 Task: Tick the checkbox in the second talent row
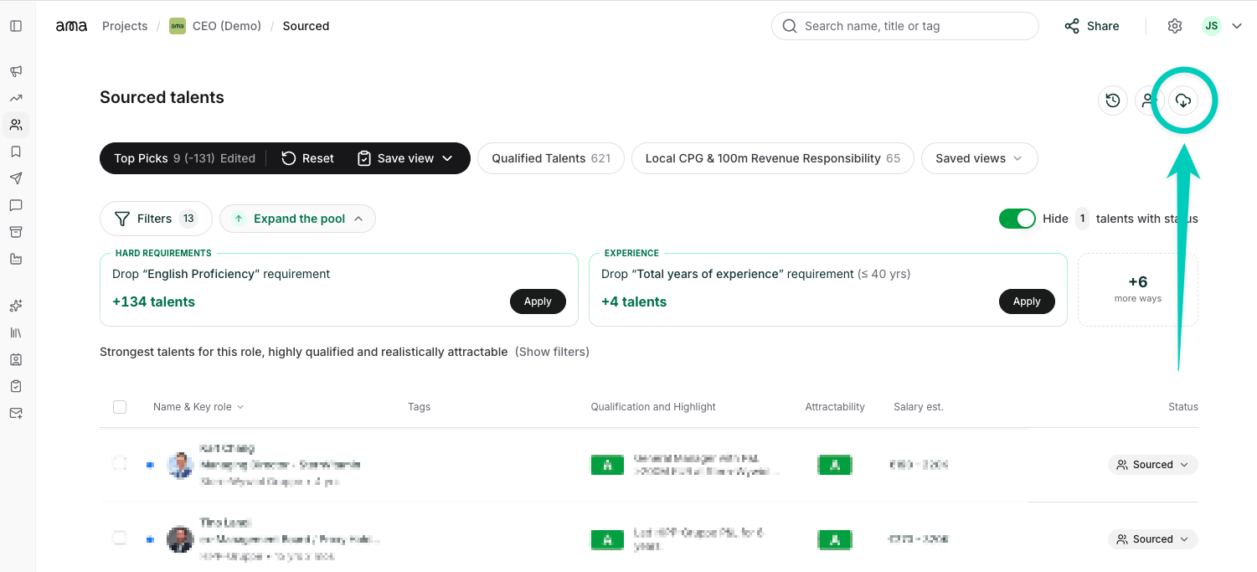[120, 539]
